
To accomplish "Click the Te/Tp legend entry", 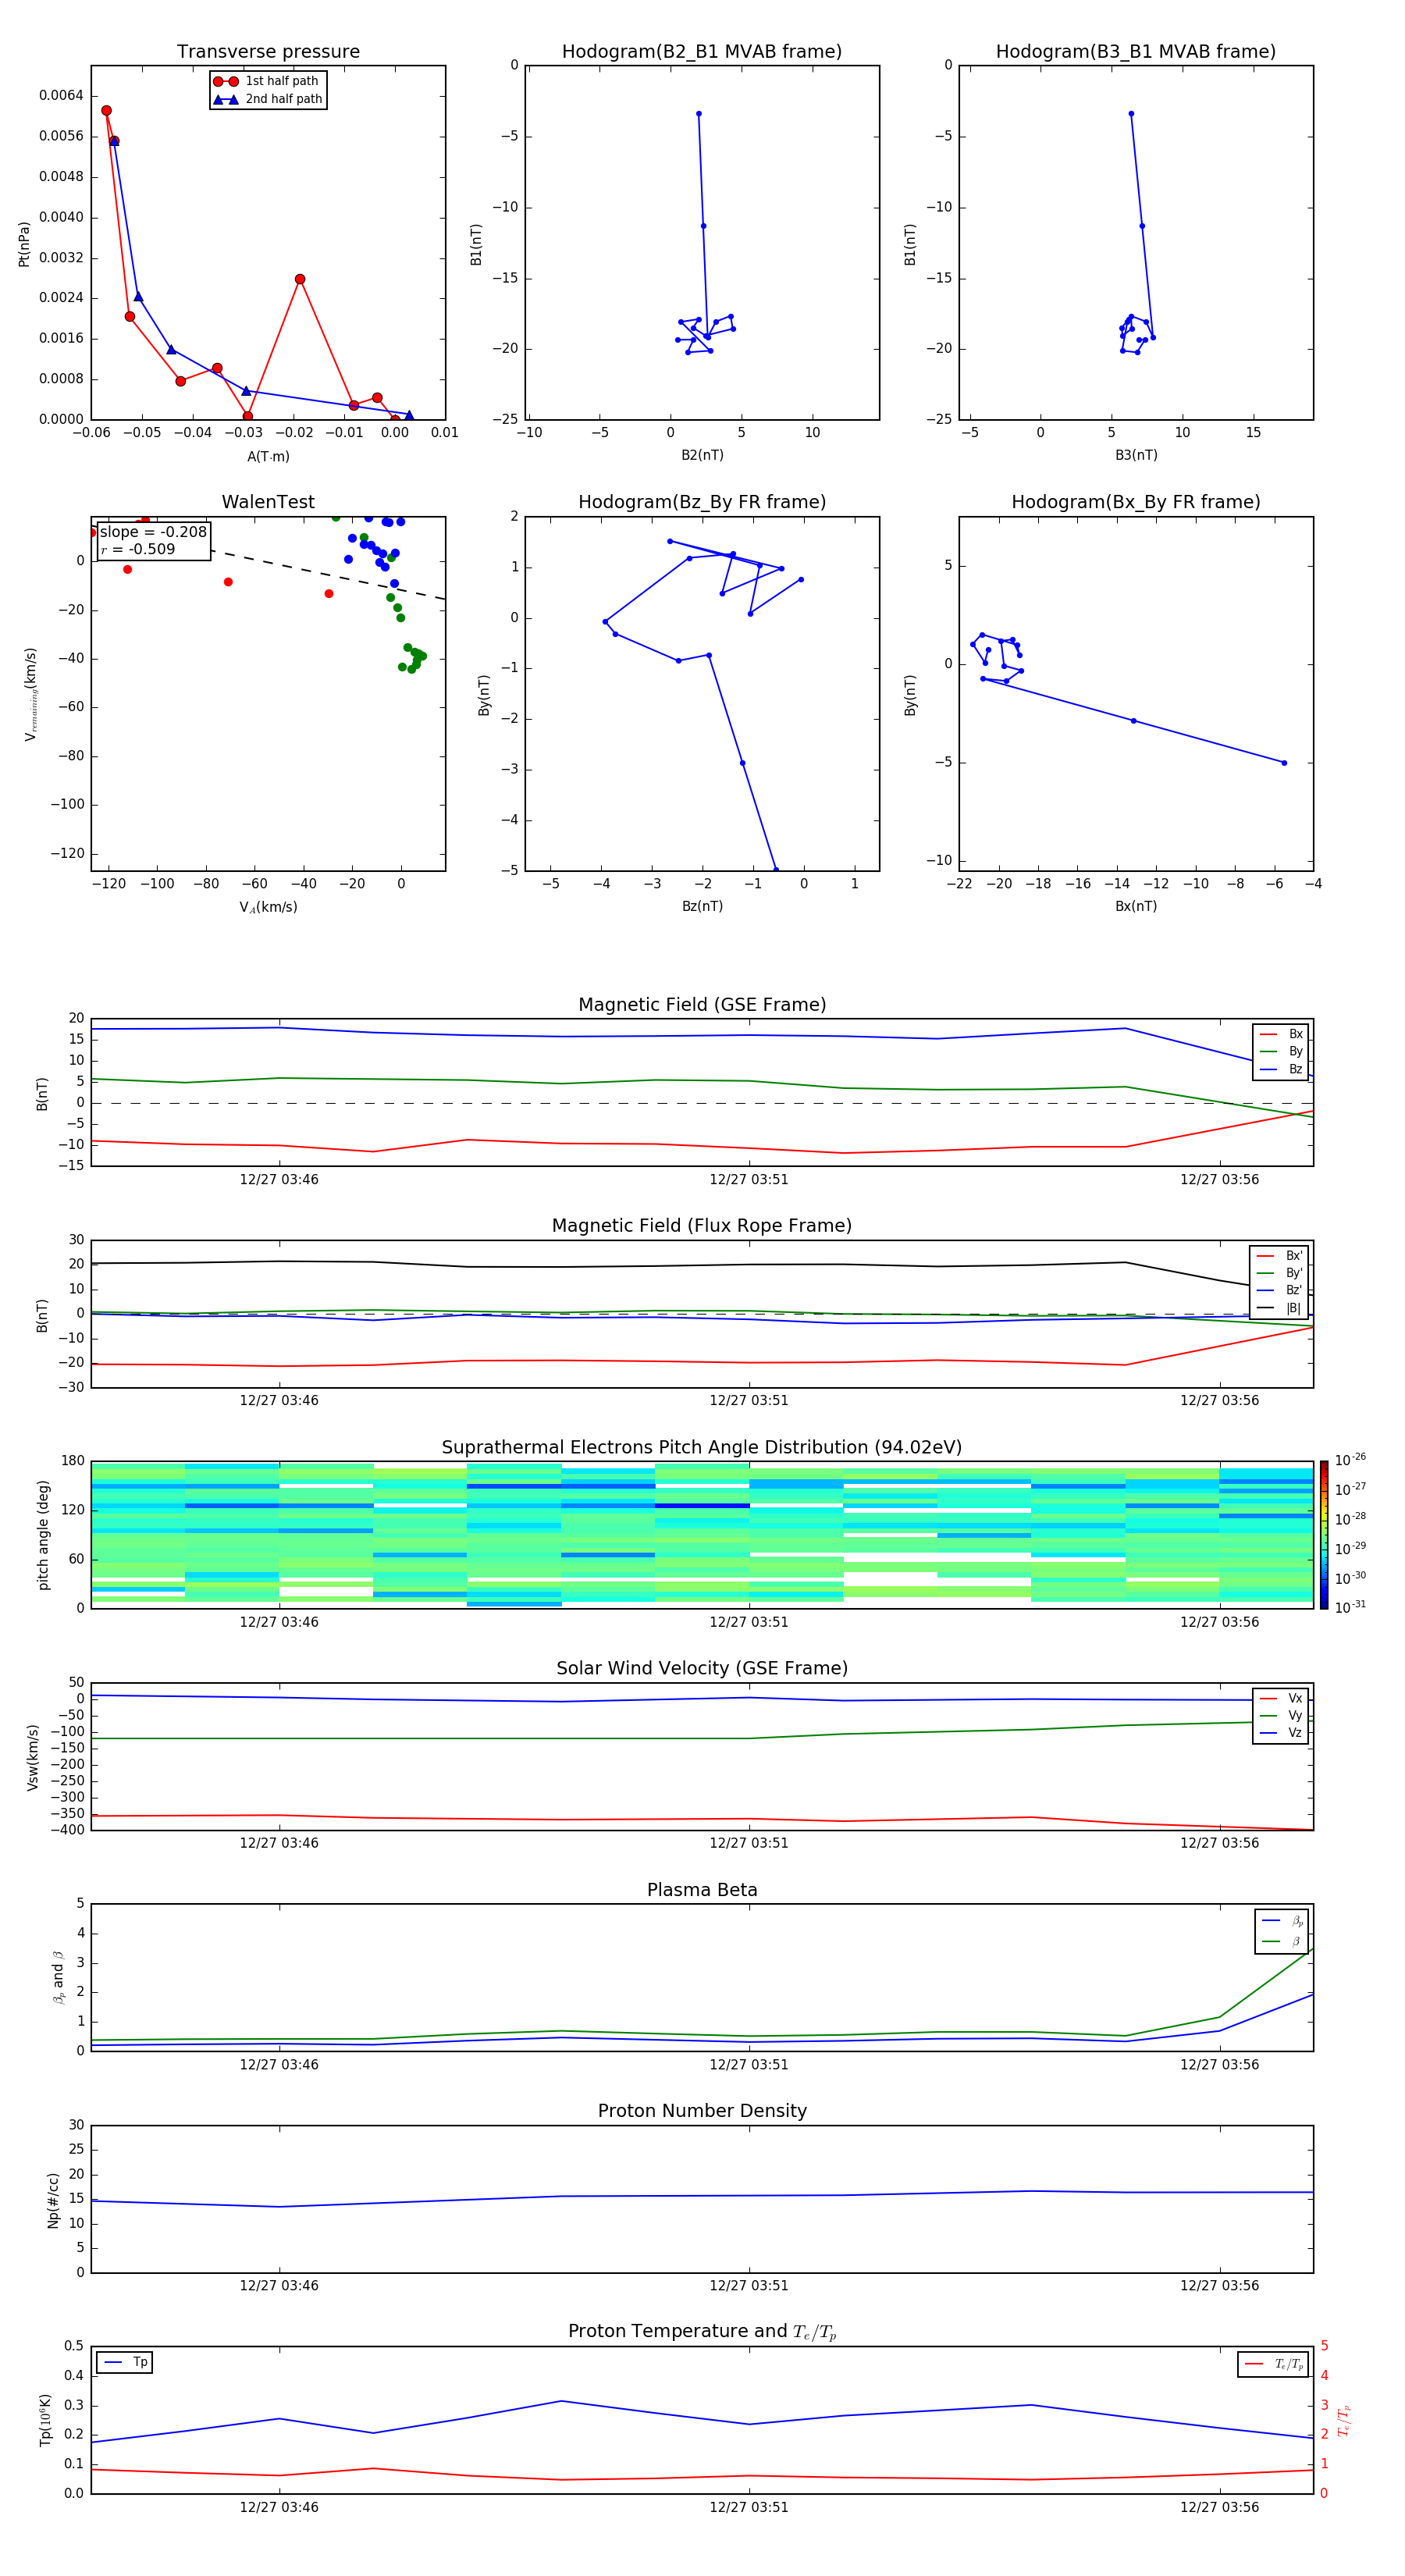I will pos(1274,2364).
